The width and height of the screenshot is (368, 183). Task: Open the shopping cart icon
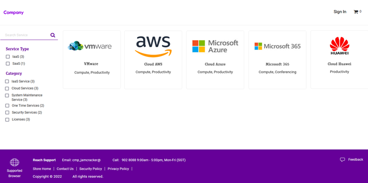tap(356, 12)
